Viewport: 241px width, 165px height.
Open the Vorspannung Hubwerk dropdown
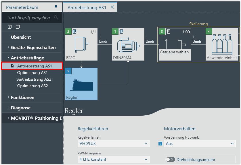[x=200, y=143]
